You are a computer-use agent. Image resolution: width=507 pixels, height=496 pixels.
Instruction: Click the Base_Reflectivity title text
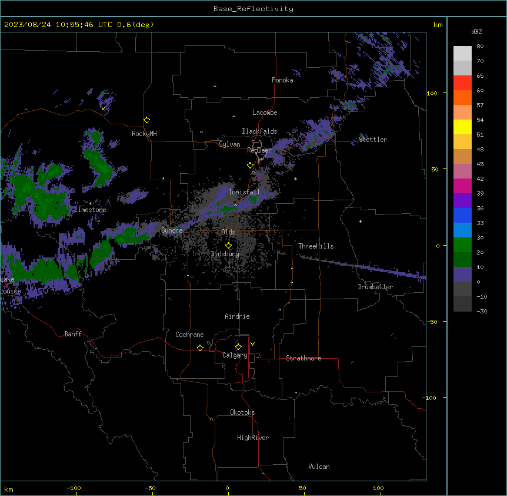coord(253,9)
